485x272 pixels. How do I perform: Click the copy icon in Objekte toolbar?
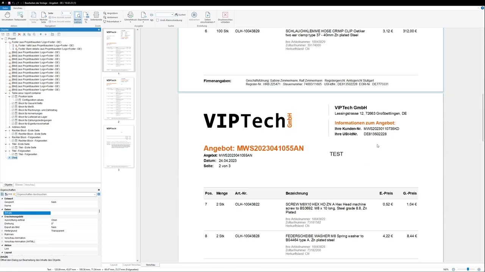[x=28, y=34]
